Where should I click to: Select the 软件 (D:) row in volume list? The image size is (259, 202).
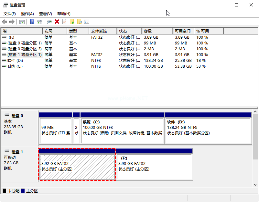tap(16, 61)
